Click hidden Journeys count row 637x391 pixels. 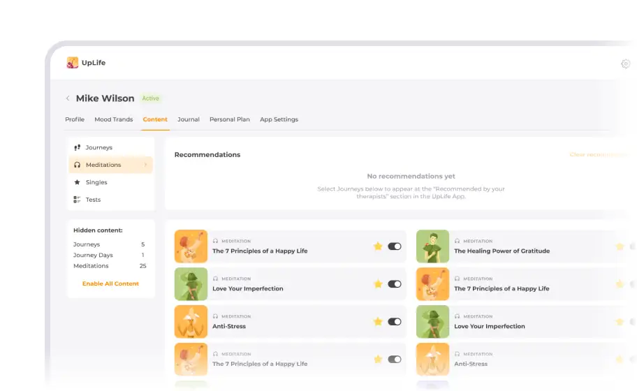coord(109,244)
